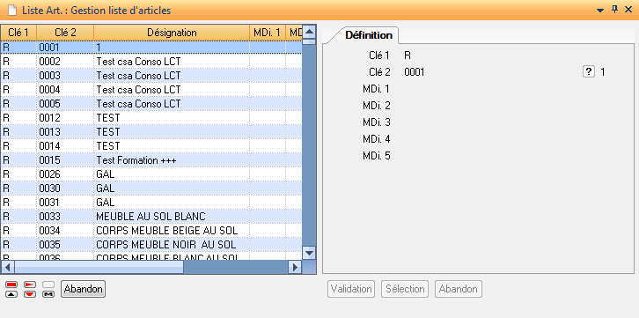Click the red right-pointing arrow icon
Viewport: 639px width, 318px height.
30,285
